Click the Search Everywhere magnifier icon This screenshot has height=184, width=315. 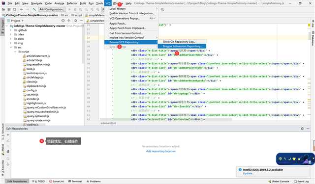click(x=162, y=9)
